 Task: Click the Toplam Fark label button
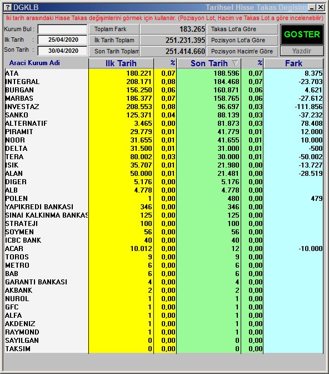pos(114,29)
